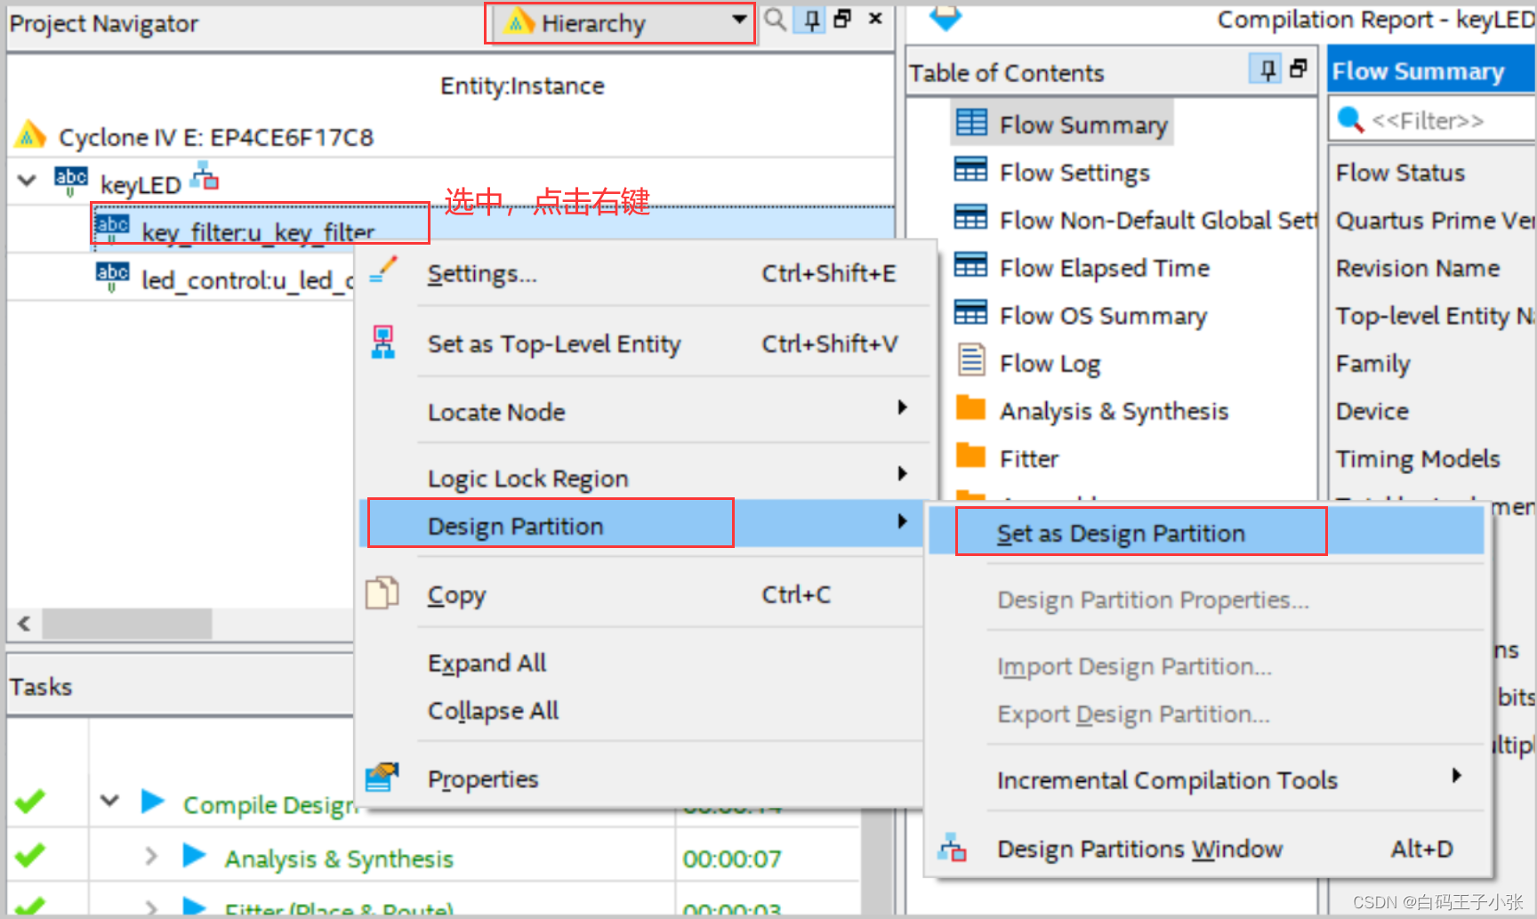This screenshot has height=919, width=1537.
Task: Click the horizontal scrollbar left arrow
Action: click(24, 624)
